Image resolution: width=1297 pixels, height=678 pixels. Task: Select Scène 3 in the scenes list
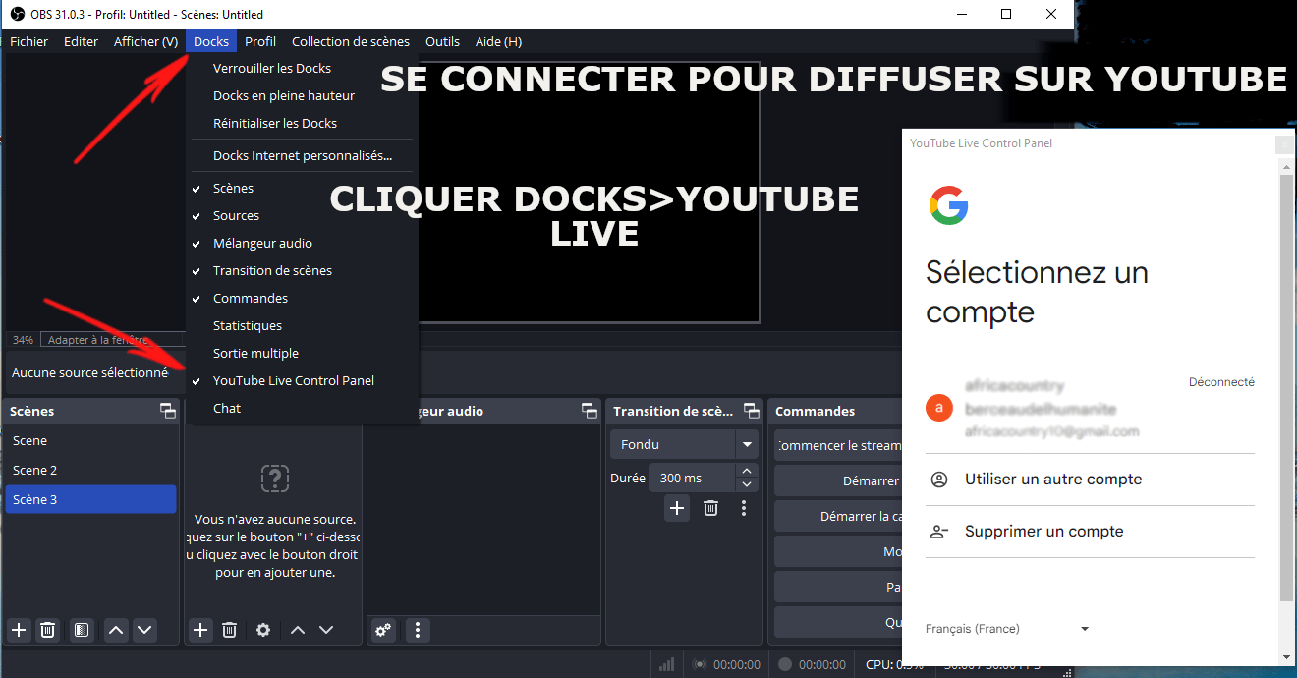coord(92,499)
